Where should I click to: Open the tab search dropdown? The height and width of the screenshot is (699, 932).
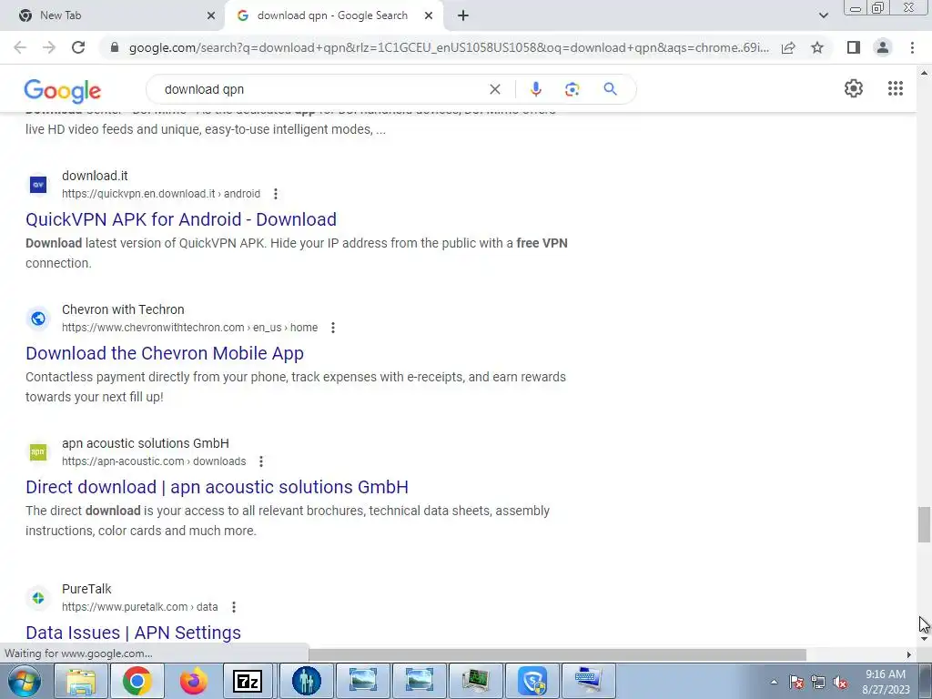pyautogui.click(x=823, y=15)
